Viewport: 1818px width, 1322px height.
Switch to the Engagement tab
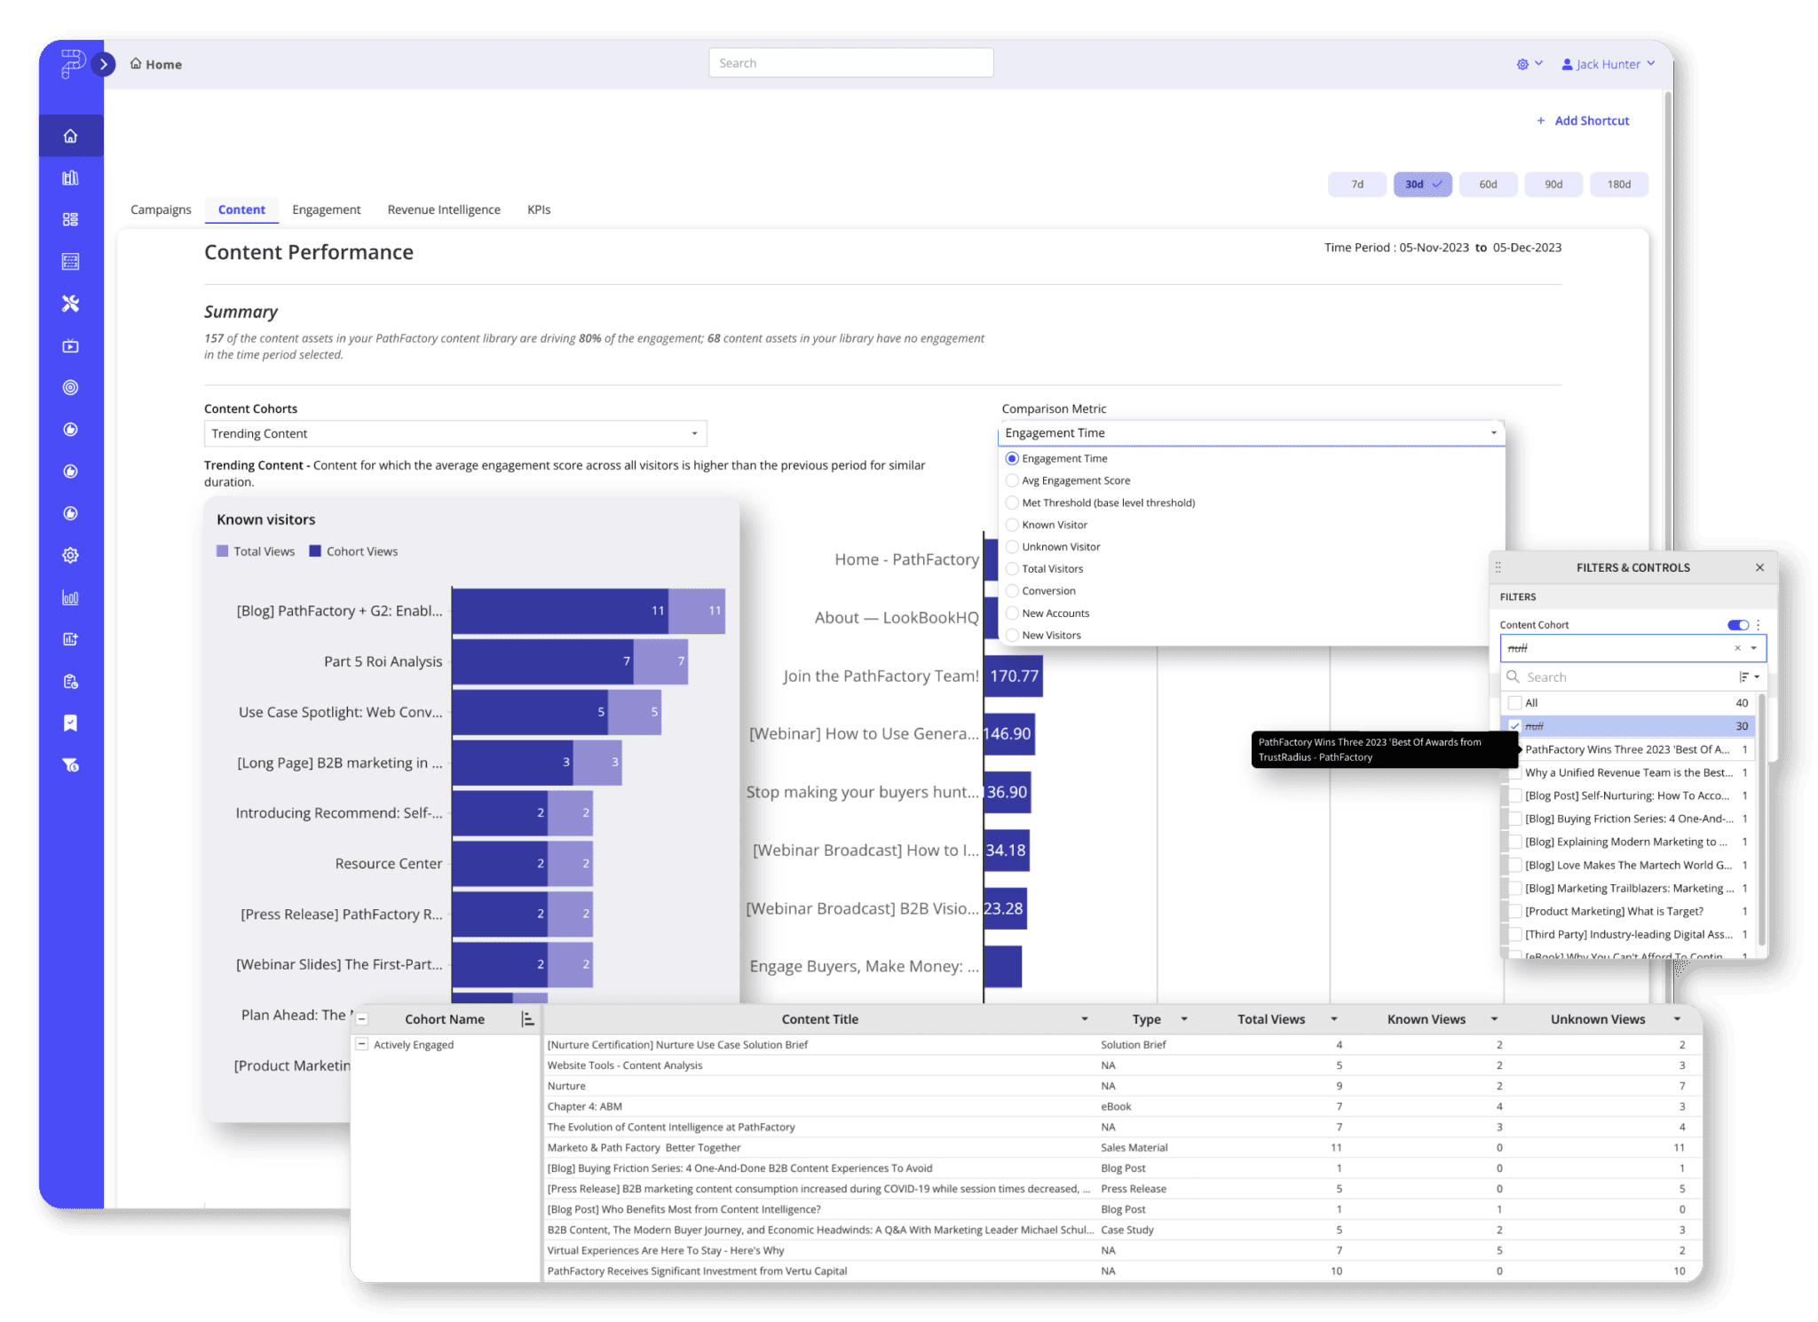[x=327, y=210]
